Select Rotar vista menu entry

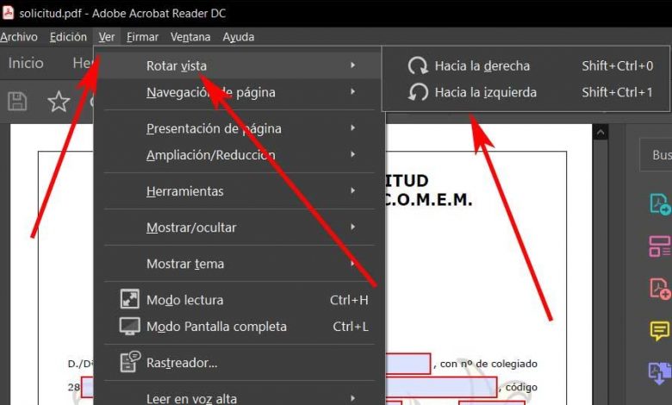(240, 65)
